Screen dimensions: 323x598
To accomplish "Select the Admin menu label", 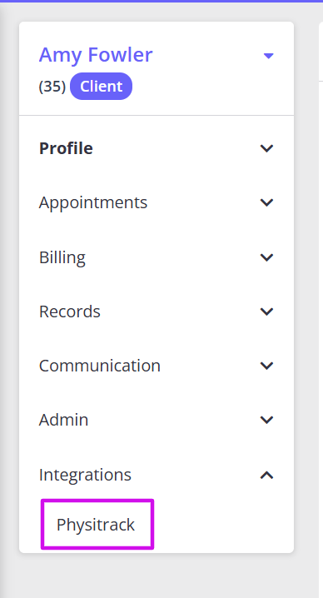I will 64,420.
